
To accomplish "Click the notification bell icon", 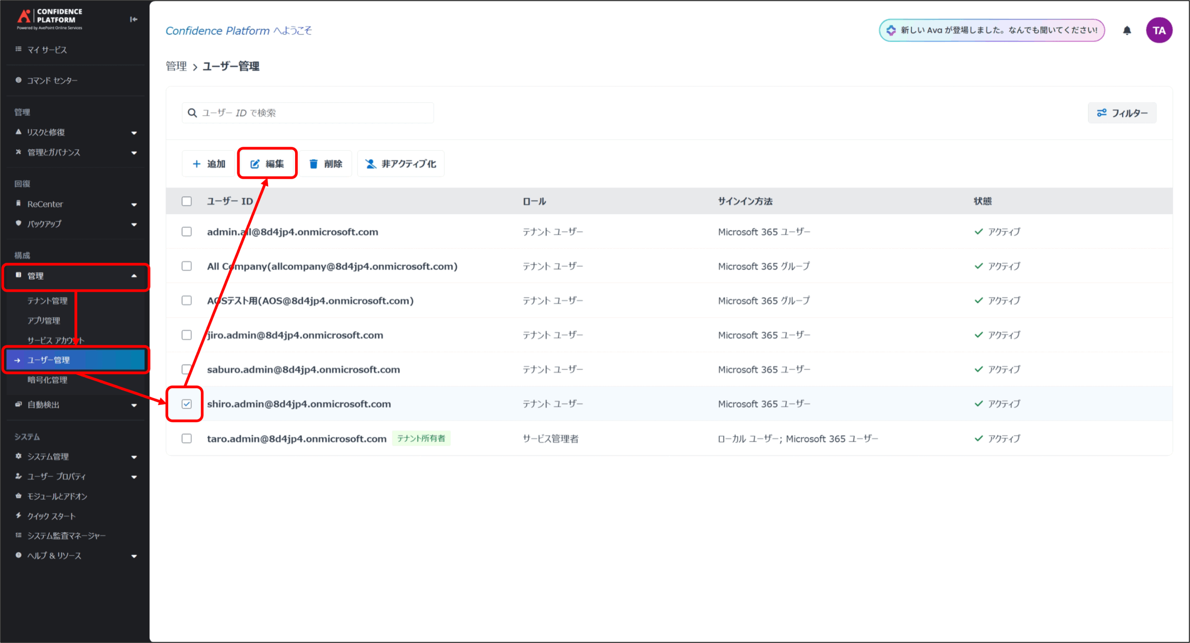I will (x=1127, y=31).
